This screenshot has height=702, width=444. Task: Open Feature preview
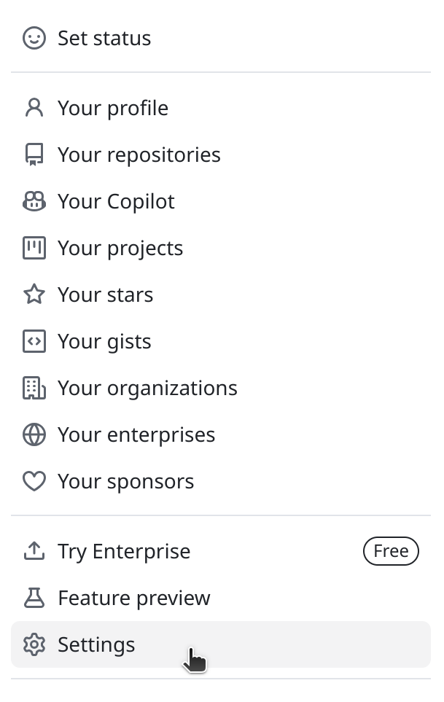[x=133, y=598]
